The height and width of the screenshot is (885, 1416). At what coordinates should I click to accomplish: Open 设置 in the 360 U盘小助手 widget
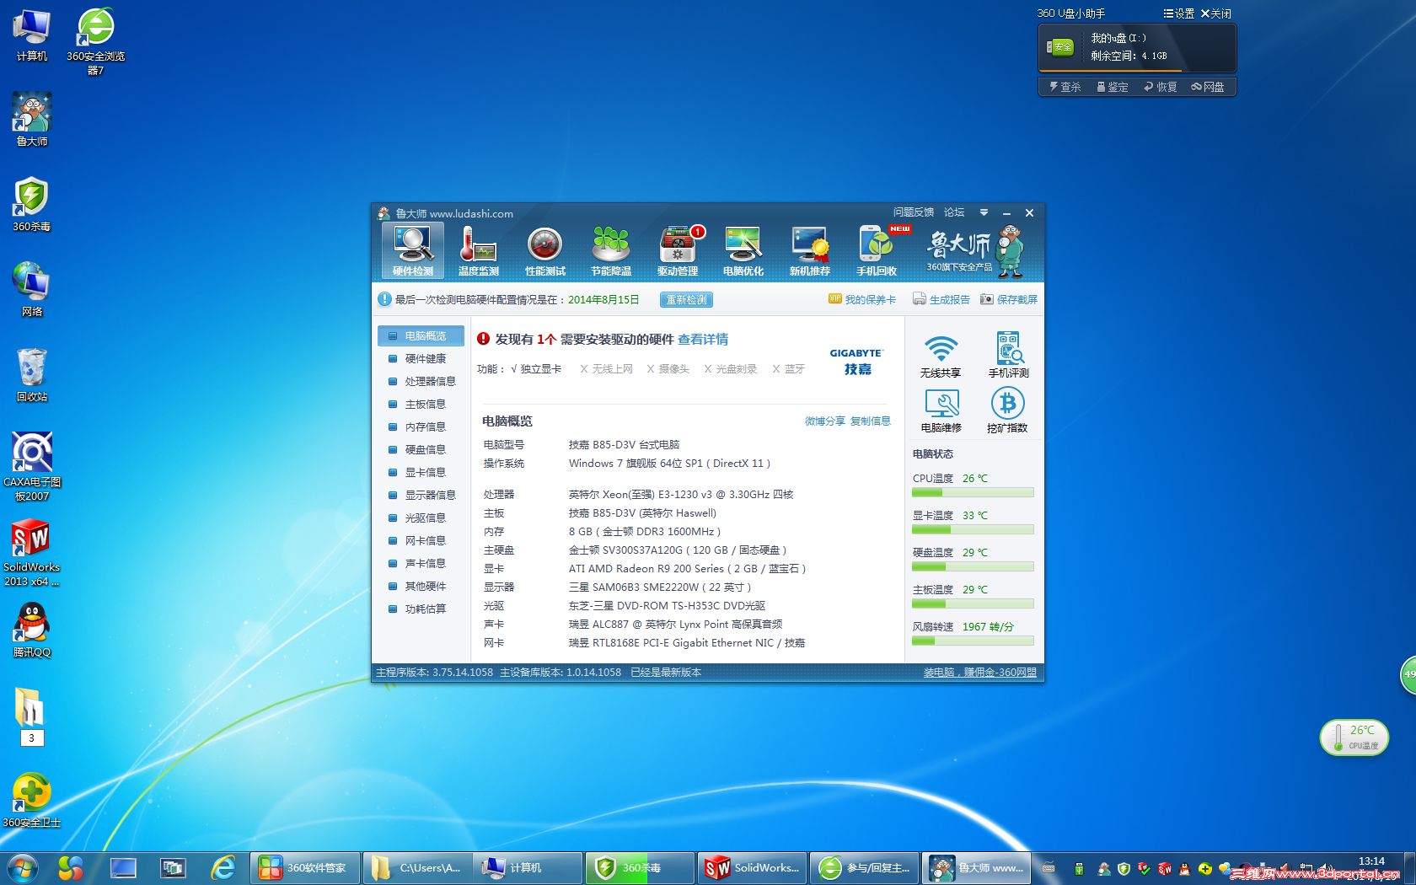click(x=1179, y=13)
